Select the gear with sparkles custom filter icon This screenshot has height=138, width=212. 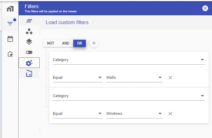pos(29,63)
